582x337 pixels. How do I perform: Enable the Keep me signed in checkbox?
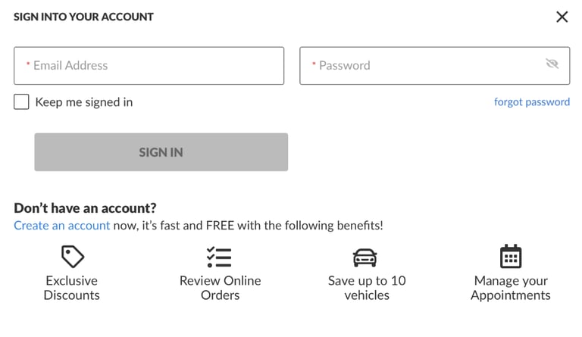[x=21, y=102]
